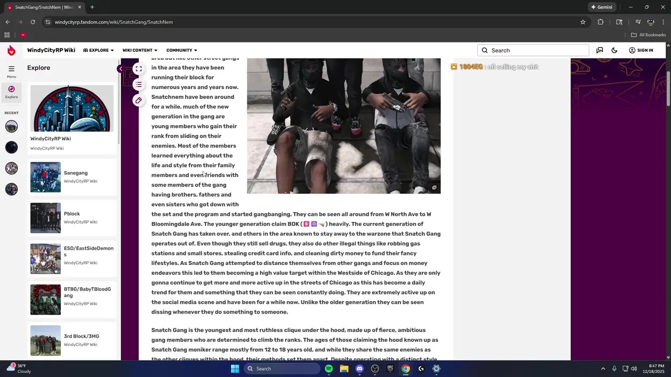The width and height of the screenshot is (671, 377).
Task: Click the WindyCityRP Wiki header title
Action: pos(51,50)
